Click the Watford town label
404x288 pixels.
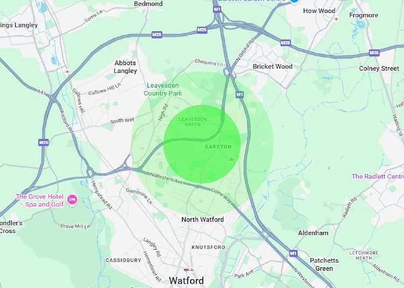click(186, 280)
